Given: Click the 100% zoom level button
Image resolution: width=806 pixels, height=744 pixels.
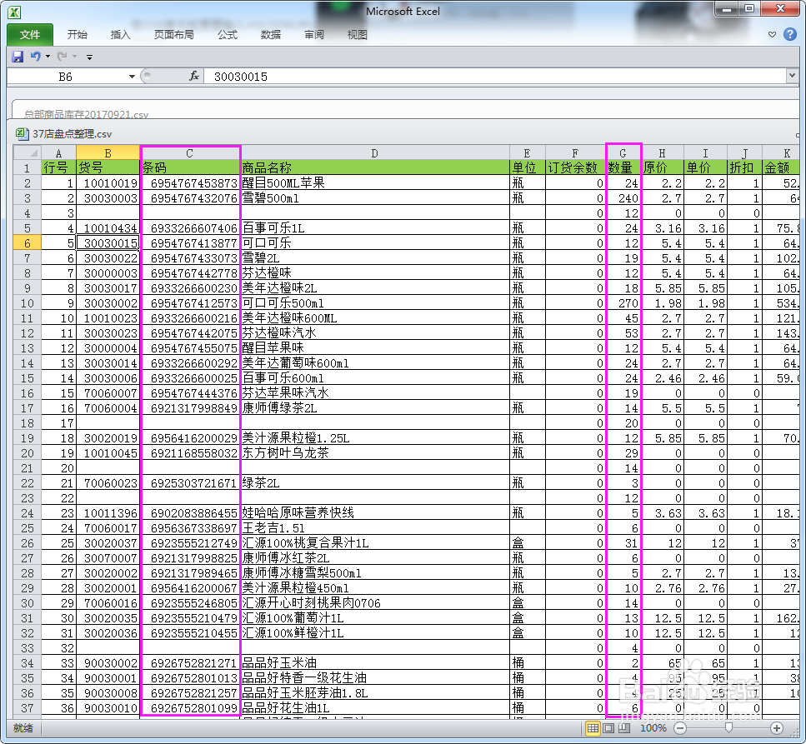Looking at the screenshot, I should click(x=653, y=727).
